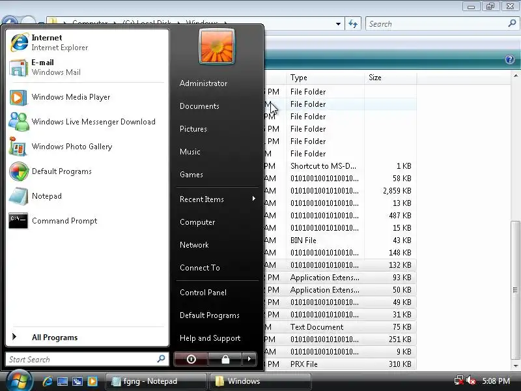Viewport: 521px width, 391px height.
Task: Launch Media Player from Quick Launch
Action: click(92, 381)
